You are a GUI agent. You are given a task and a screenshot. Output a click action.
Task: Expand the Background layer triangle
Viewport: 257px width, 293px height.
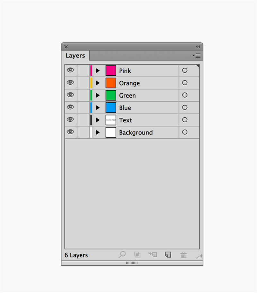pos(98,132)
